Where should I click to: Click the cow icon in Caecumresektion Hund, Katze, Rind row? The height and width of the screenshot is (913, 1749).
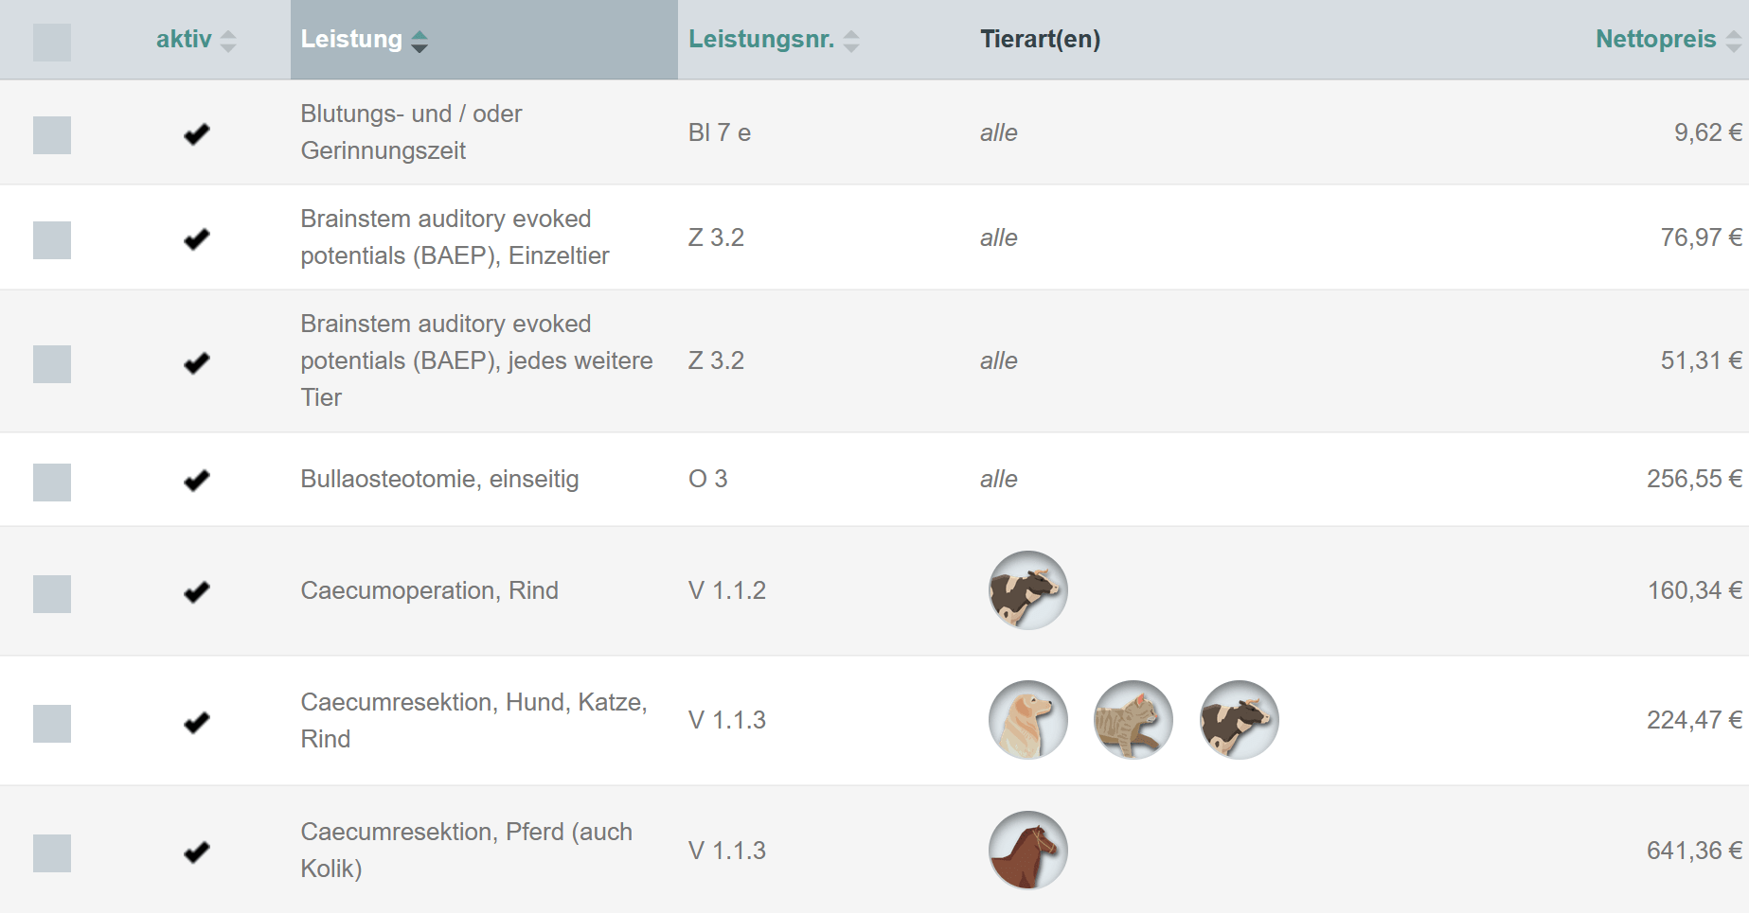pos(1240,720)
